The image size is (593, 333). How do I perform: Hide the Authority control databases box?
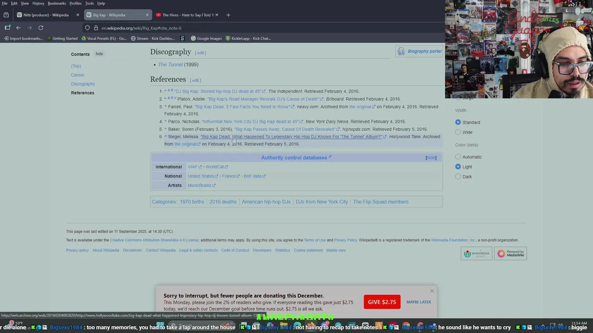pos(431,158)
